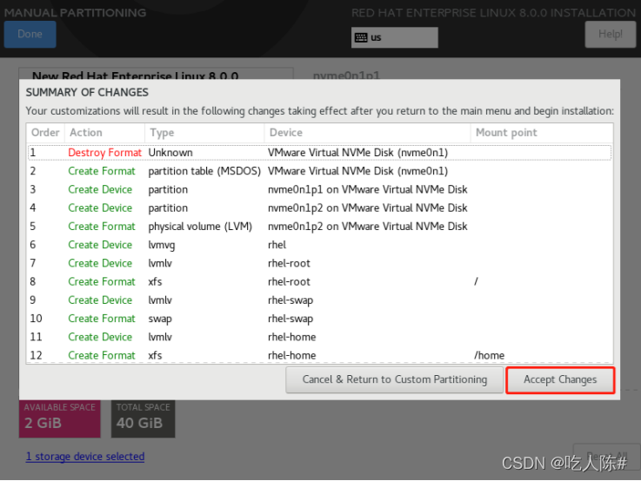Select 'rhel-home' device in row 11
The height and width of the screenshot is (481, 641).
point(292,337)
